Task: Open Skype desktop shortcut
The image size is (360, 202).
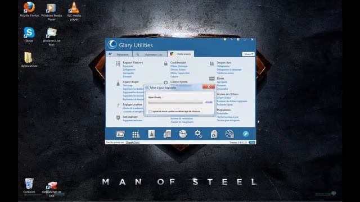Action: (29, 34)
